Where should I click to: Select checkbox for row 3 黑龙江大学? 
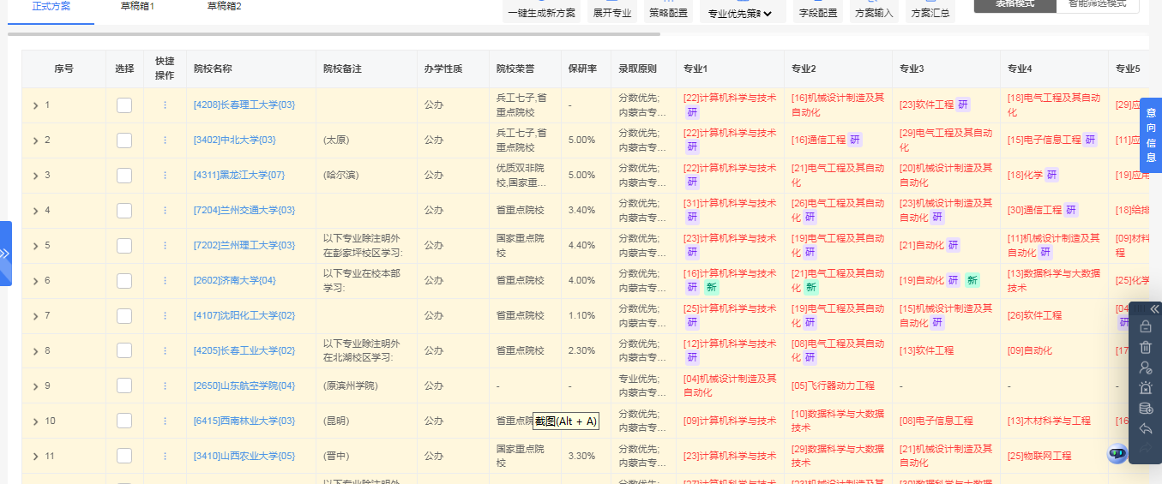click(124, 176)
